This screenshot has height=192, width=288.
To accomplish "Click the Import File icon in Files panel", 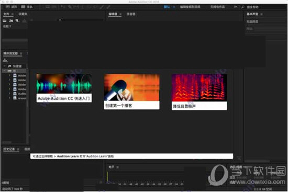I will 11,21.
